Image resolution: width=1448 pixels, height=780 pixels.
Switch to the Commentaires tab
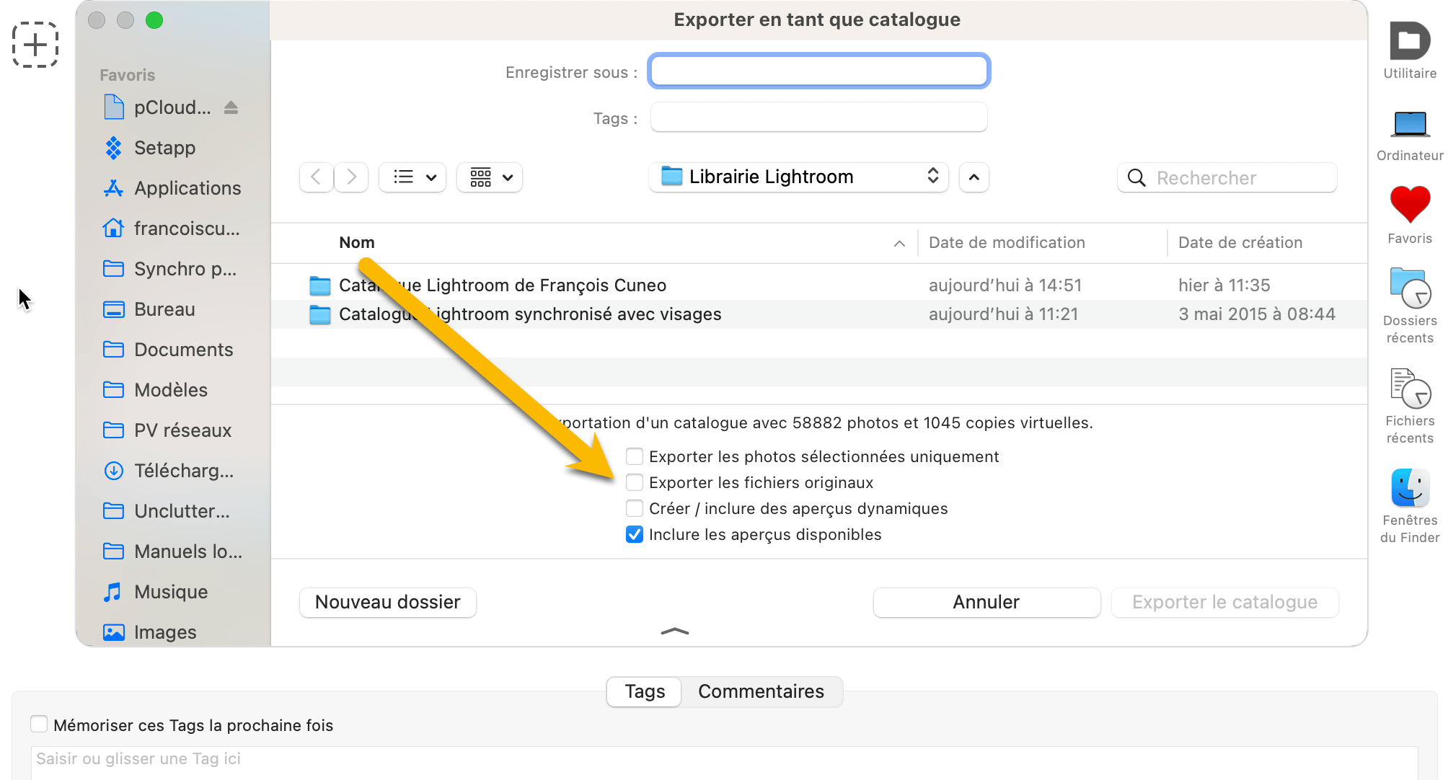tap(761, 691)
